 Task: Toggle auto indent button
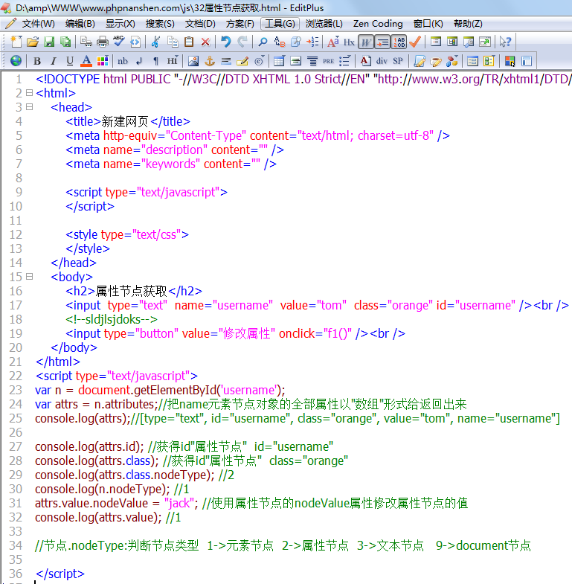click(x=382, y=42)
